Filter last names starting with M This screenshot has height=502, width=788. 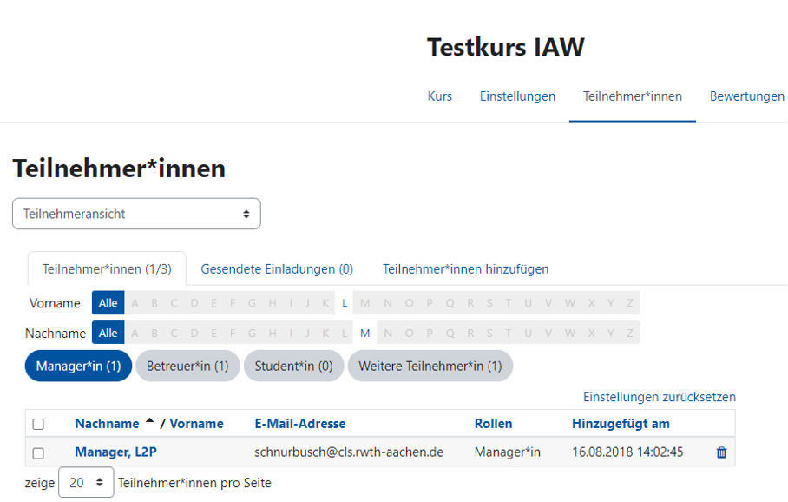click(364, 332)
